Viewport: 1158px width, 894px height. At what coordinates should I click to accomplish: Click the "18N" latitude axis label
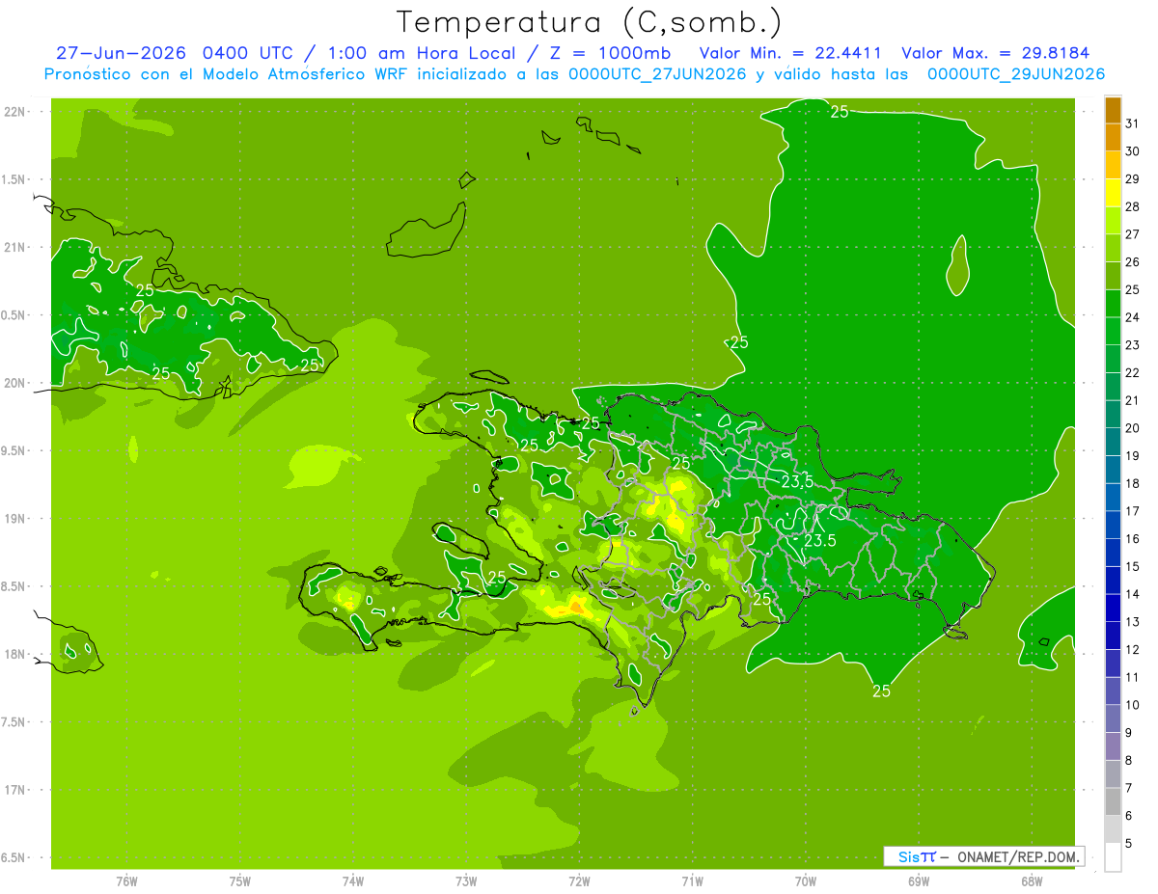[15, 654]
